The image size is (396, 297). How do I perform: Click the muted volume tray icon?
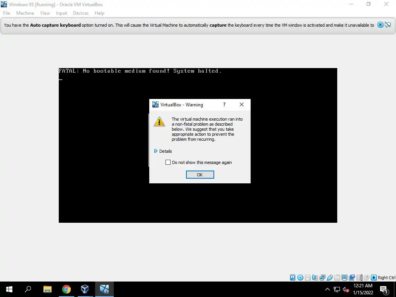click(346, 289)
